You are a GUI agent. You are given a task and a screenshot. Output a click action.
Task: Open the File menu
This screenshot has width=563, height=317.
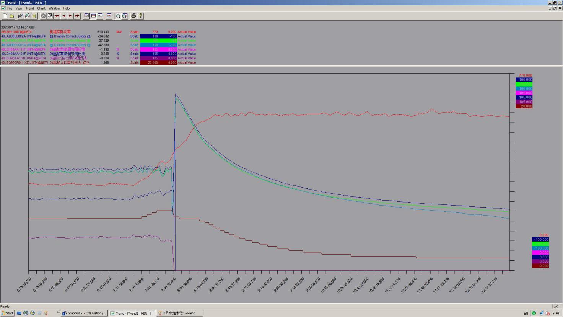coord(10,8)
